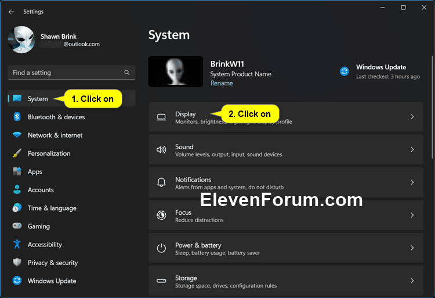Click the BrinkW11 computer name

pyautogui.click(x=227, y=64)
